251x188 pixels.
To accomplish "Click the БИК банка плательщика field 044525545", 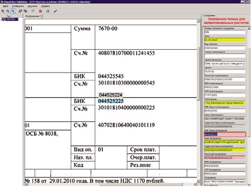I will click(224, 111).
